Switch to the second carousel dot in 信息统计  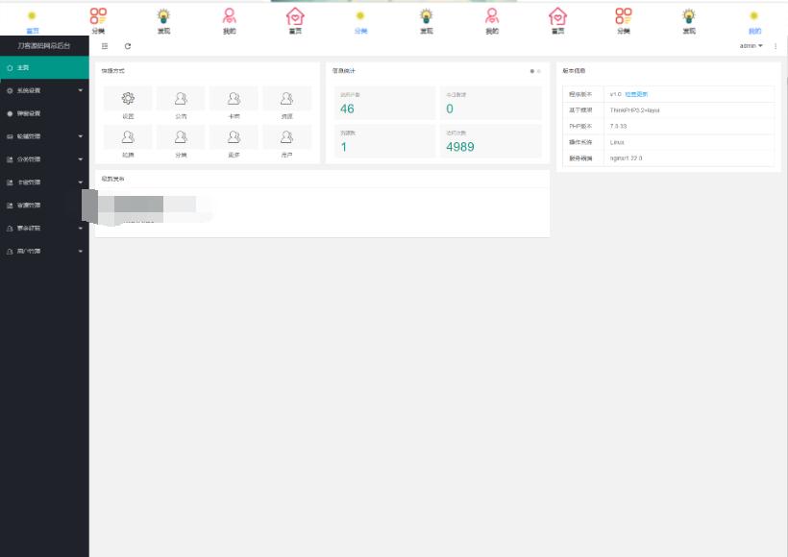539,71
